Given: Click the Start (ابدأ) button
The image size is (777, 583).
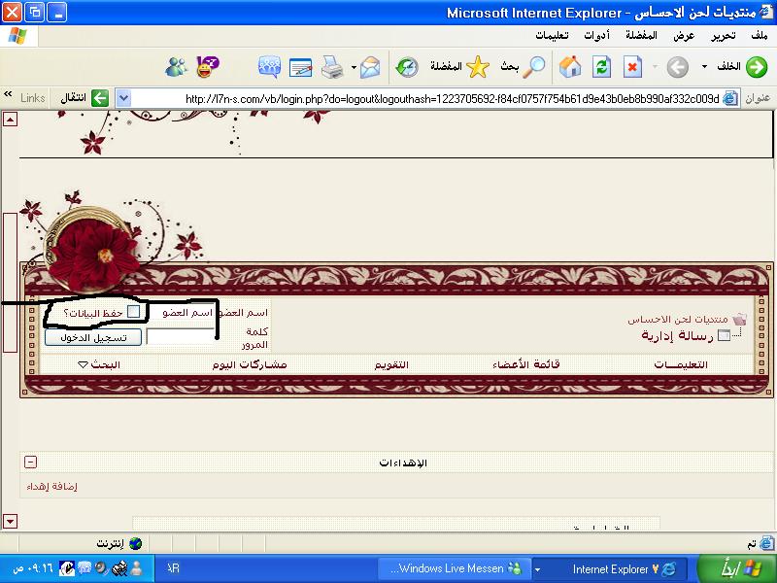Looking at the screenshot, I should click(x=737, y=568).
